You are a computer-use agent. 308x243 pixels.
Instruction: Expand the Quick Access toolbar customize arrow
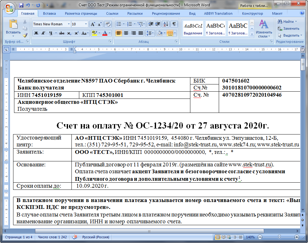47,5
